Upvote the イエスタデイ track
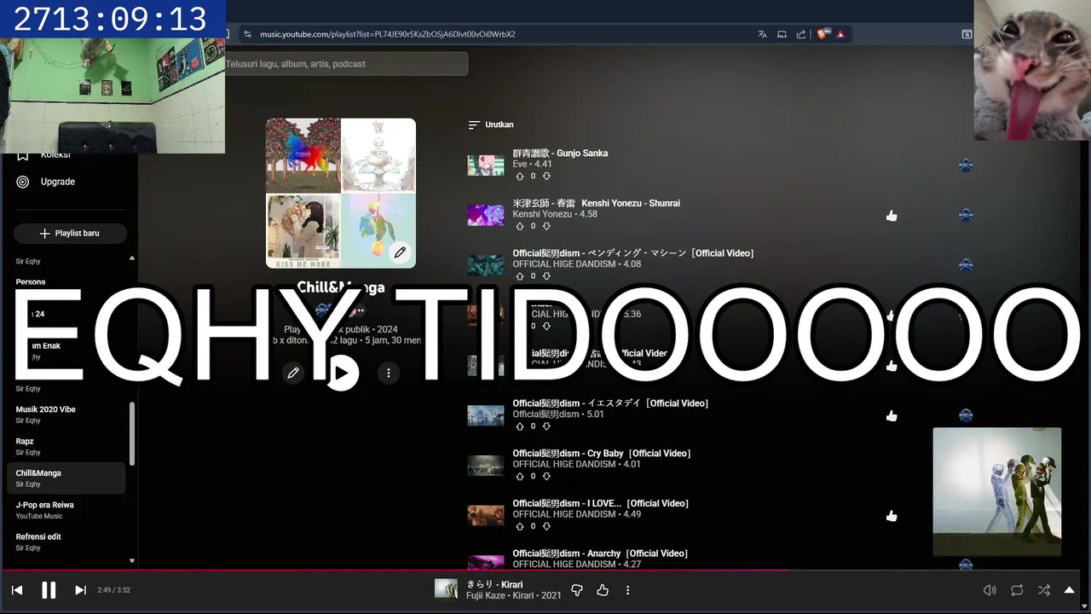 (520, 426)
